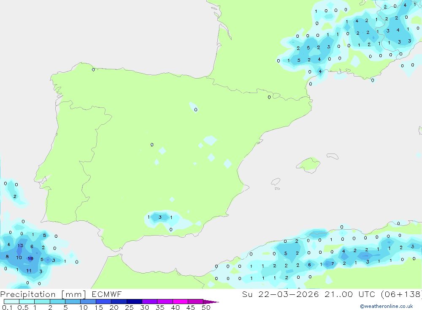
Task: Click the '20' legend scale label
Action: [114, 307]
